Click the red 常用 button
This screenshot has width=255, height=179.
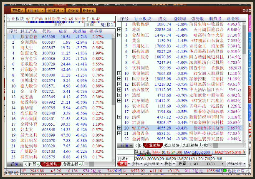click(122, 164)
